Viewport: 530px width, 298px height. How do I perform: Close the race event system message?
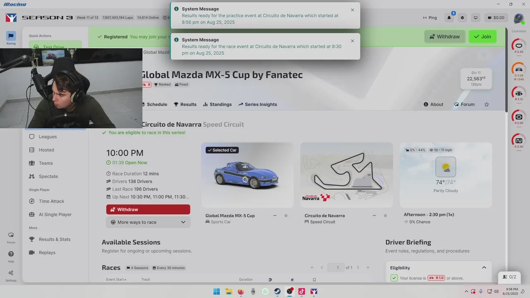[x=352, y=41]
